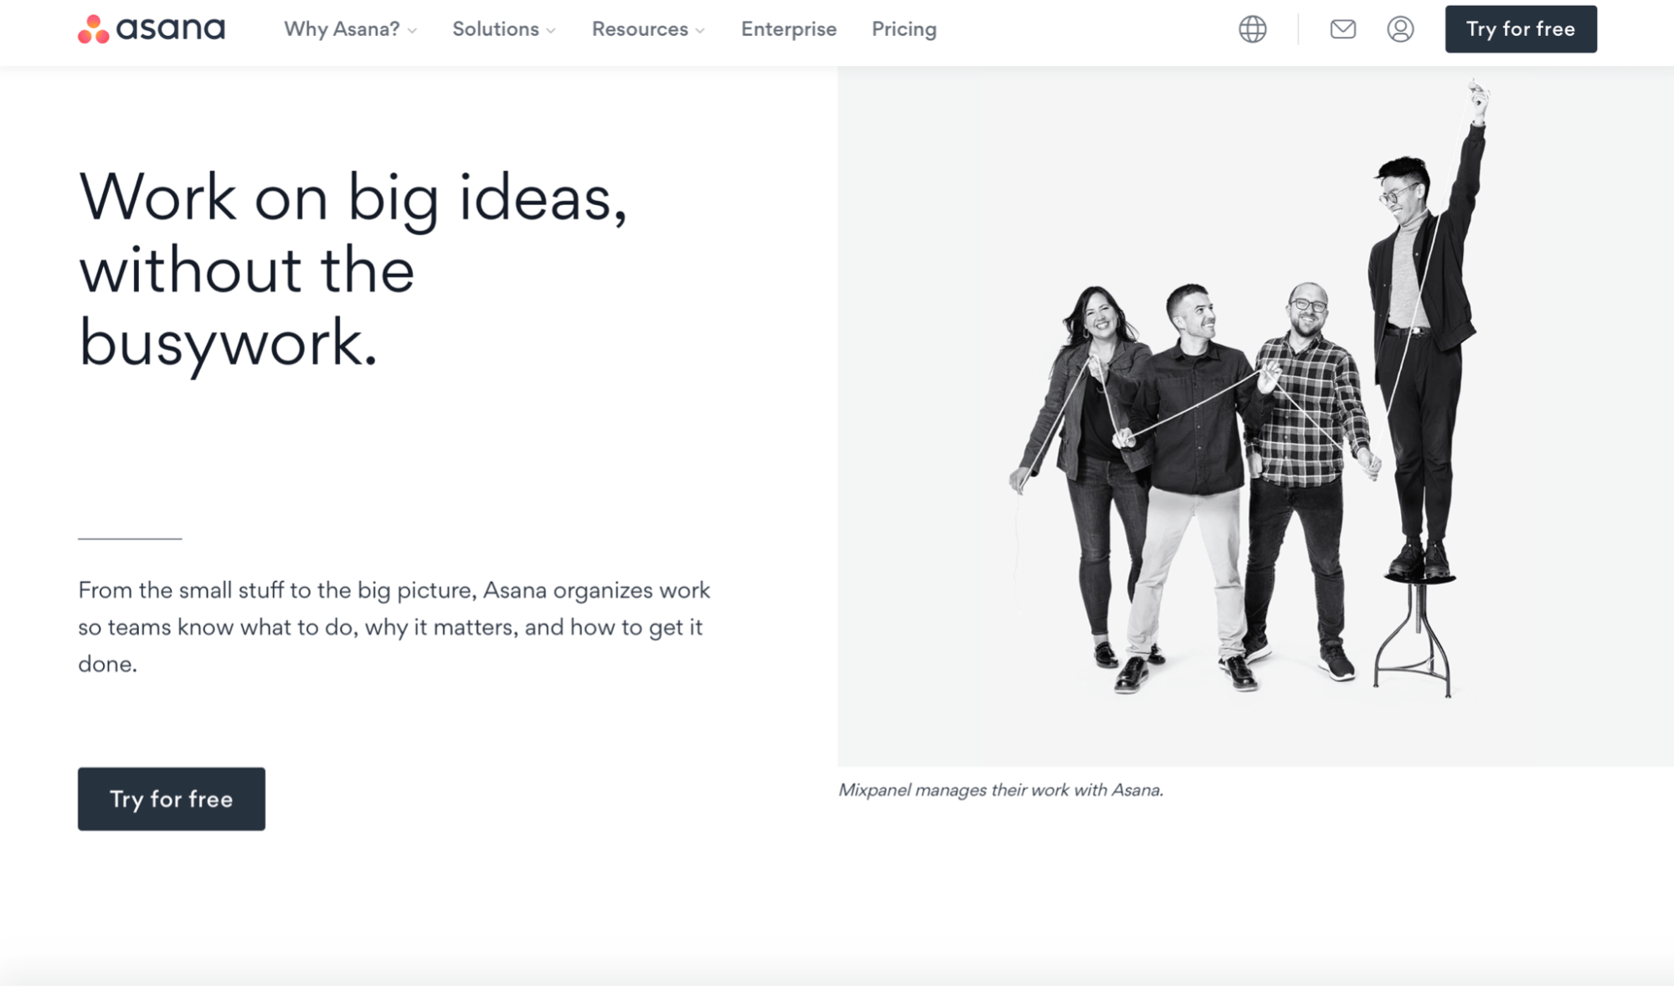Go to the Enterprise page

click(x=788, y=29)
